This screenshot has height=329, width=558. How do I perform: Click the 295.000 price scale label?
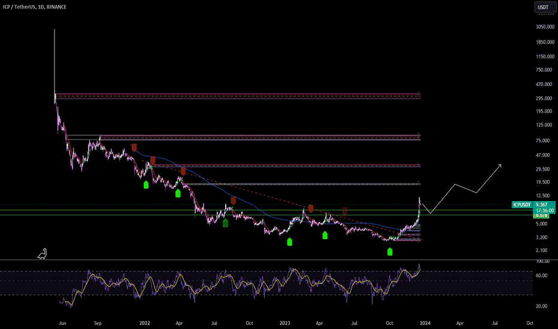[x=544, y=98]
